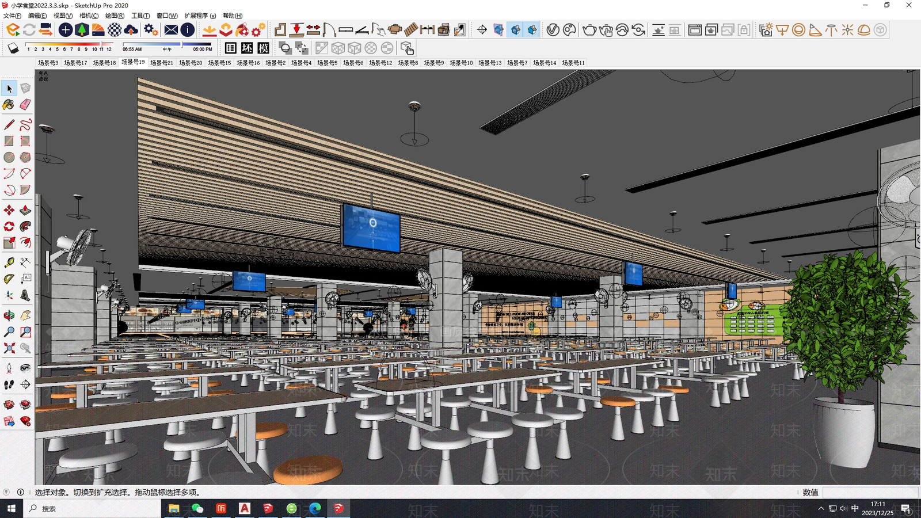Click the 坯 toolbar button
Screen dimensions: 921x518
[x=247, y=48]
